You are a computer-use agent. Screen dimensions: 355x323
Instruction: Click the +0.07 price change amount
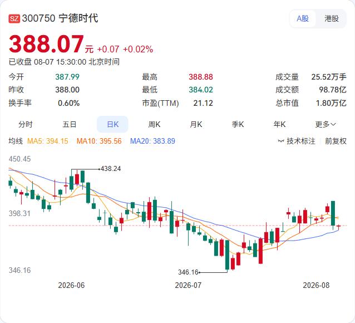click(108, 49)
